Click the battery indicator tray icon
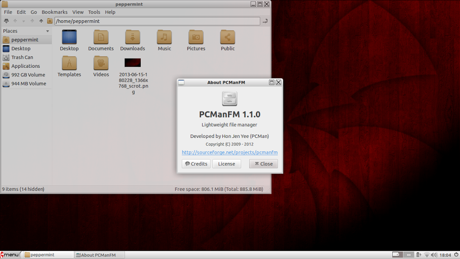Screen dimensions: 460x259 pos(419,255)
